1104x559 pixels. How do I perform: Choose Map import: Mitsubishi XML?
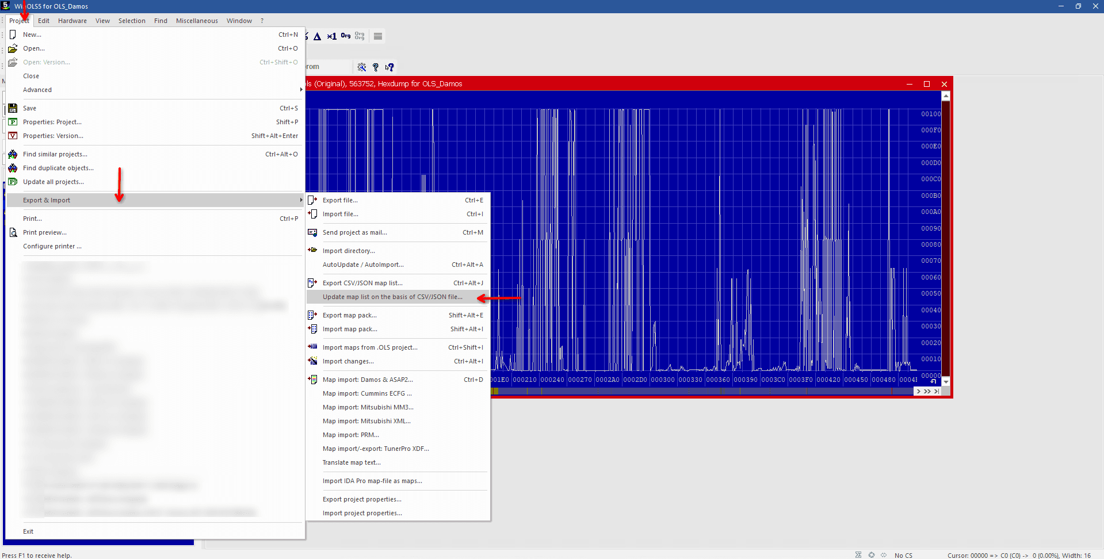[398, 421]
